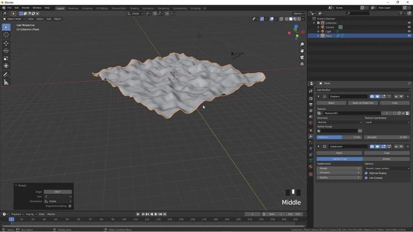Click Apply as Shape Key button
The width and height of the screenshot is (413, 232).
[363, 103]
